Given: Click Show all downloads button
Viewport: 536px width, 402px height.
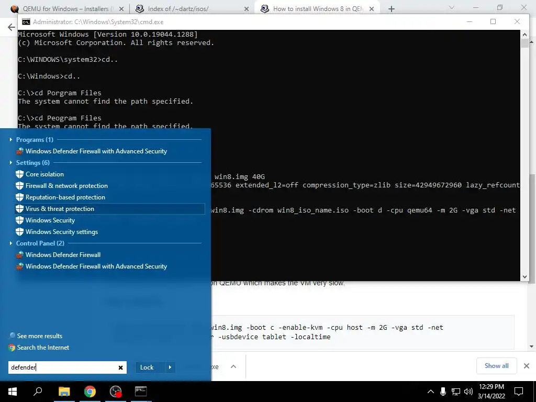Looking at the screenshot, I should [496, 366].
